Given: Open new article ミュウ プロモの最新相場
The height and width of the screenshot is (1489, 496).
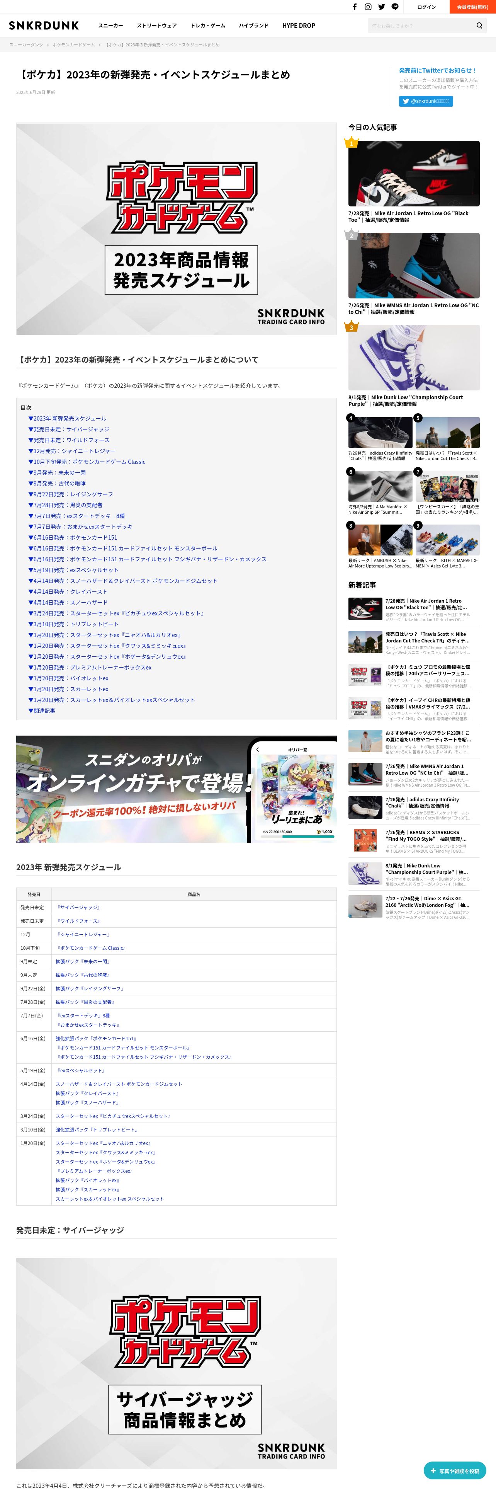Looking at the screenshot, I should coord(413,675).
